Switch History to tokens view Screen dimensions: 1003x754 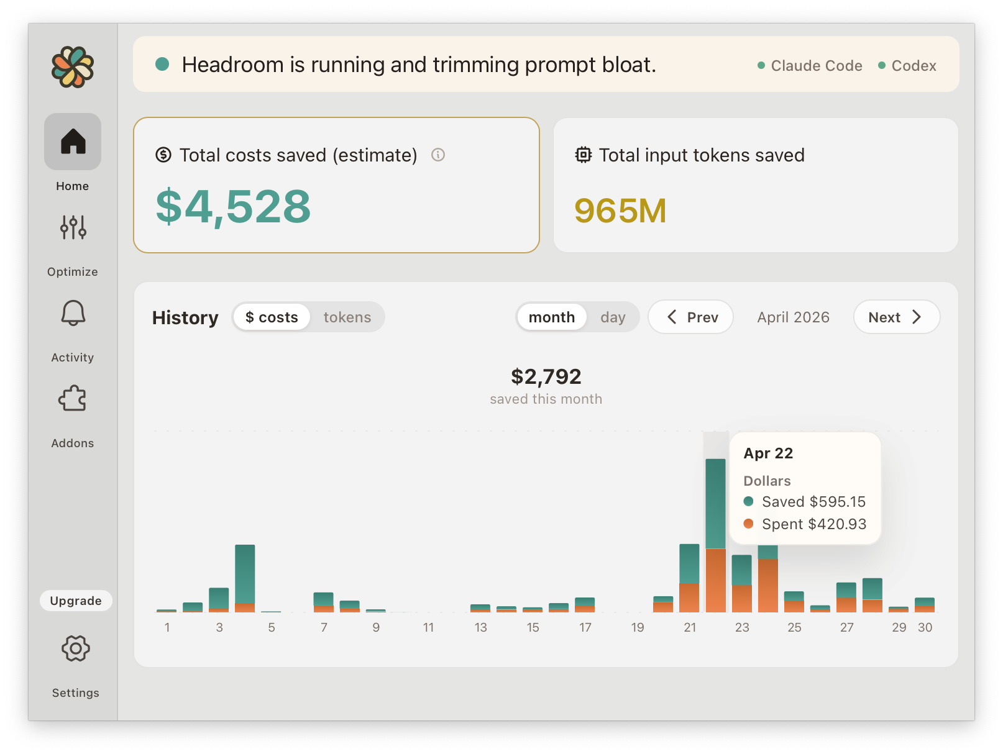pos(347,317)
